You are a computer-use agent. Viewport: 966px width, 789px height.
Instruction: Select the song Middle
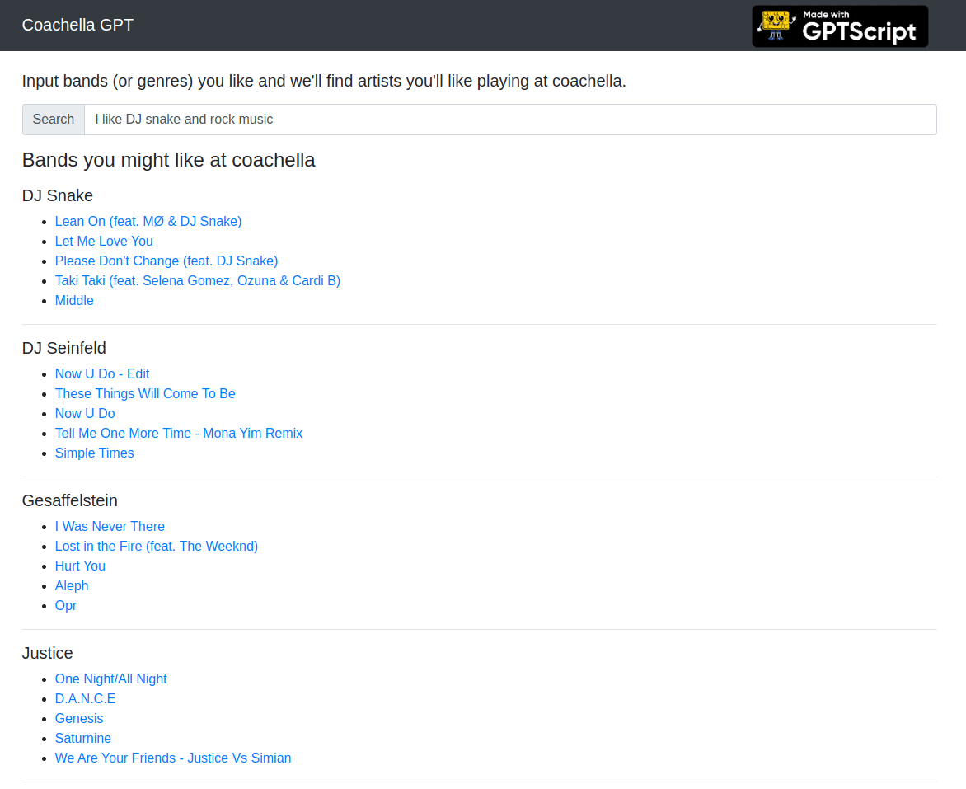click(74, 300)
